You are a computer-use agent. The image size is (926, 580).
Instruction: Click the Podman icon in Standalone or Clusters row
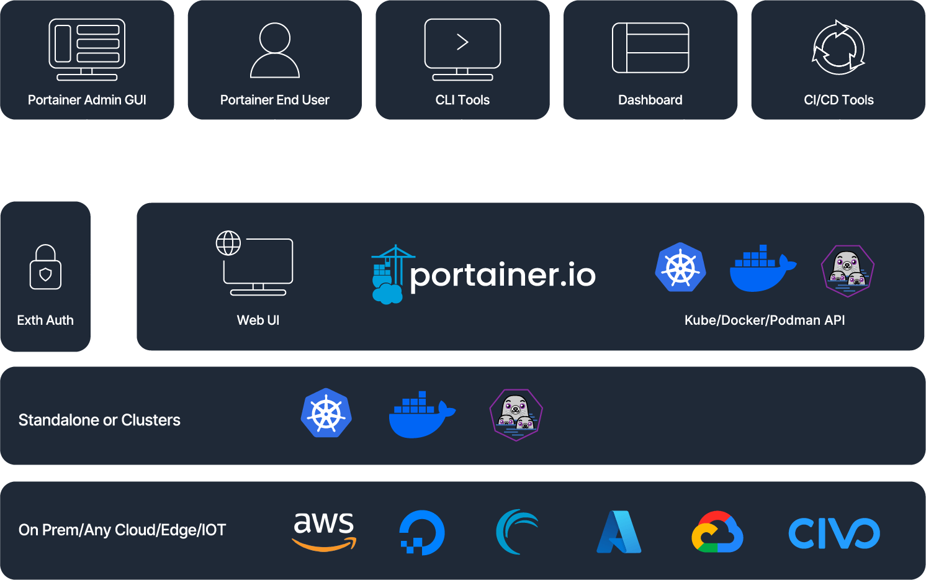click(516, 415)
